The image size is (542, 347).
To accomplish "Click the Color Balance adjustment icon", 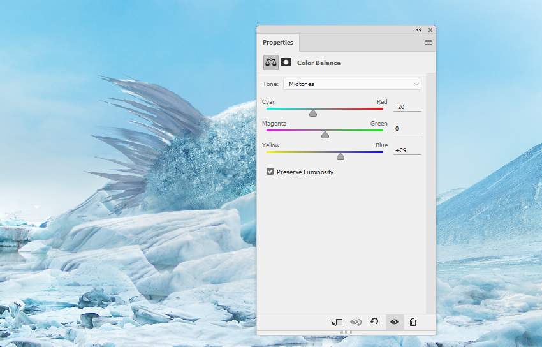I will pyautogui.click(x=271, y=63).
